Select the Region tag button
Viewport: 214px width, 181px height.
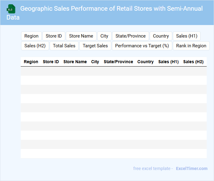[31, 36]
